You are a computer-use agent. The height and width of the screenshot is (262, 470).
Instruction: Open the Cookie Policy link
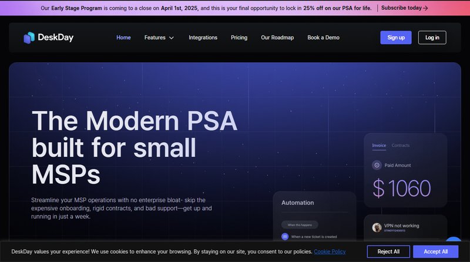(x=330, y=251)
